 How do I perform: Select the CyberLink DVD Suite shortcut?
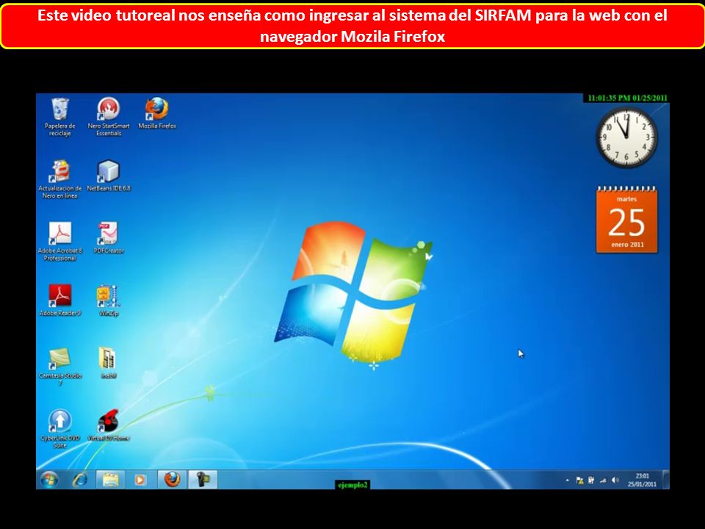59,428
